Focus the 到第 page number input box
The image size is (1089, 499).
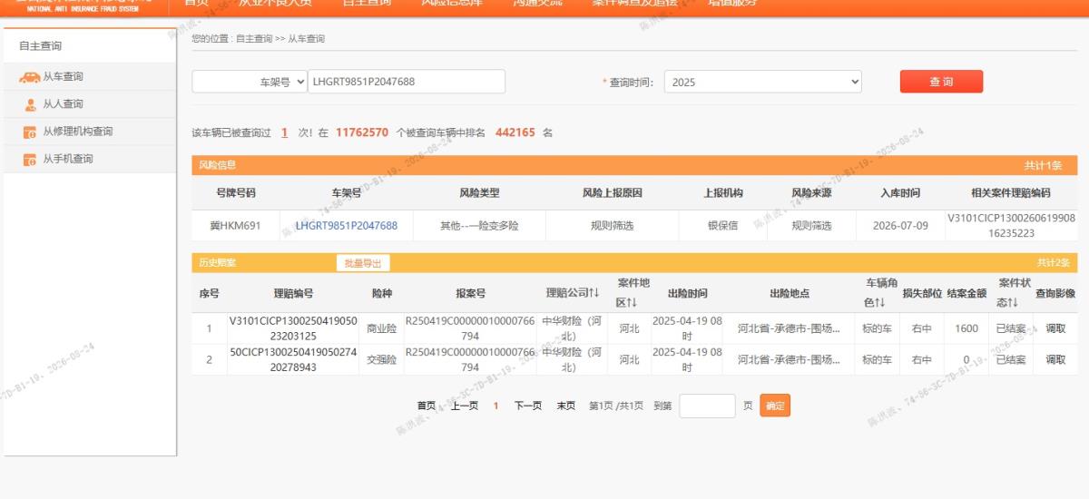[707, 406]
